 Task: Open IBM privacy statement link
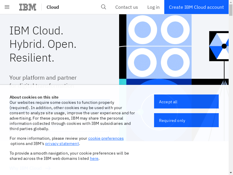click(62, 143)
